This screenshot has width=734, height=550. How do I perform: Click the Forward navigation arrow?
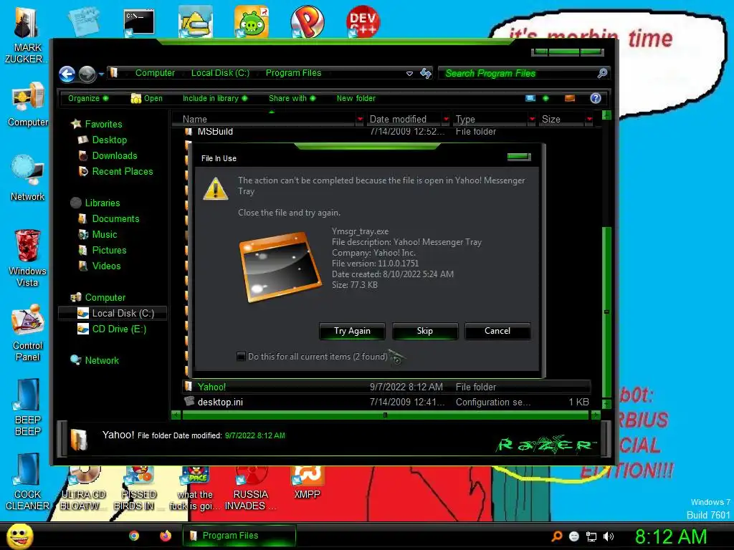(x=87, y=74)
